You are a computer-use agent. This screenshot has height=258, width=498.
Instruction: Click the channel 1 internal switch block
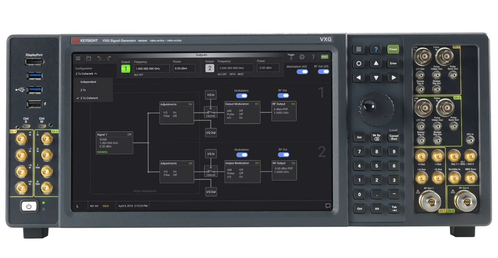pyautogui.click(x=210, y=112)
